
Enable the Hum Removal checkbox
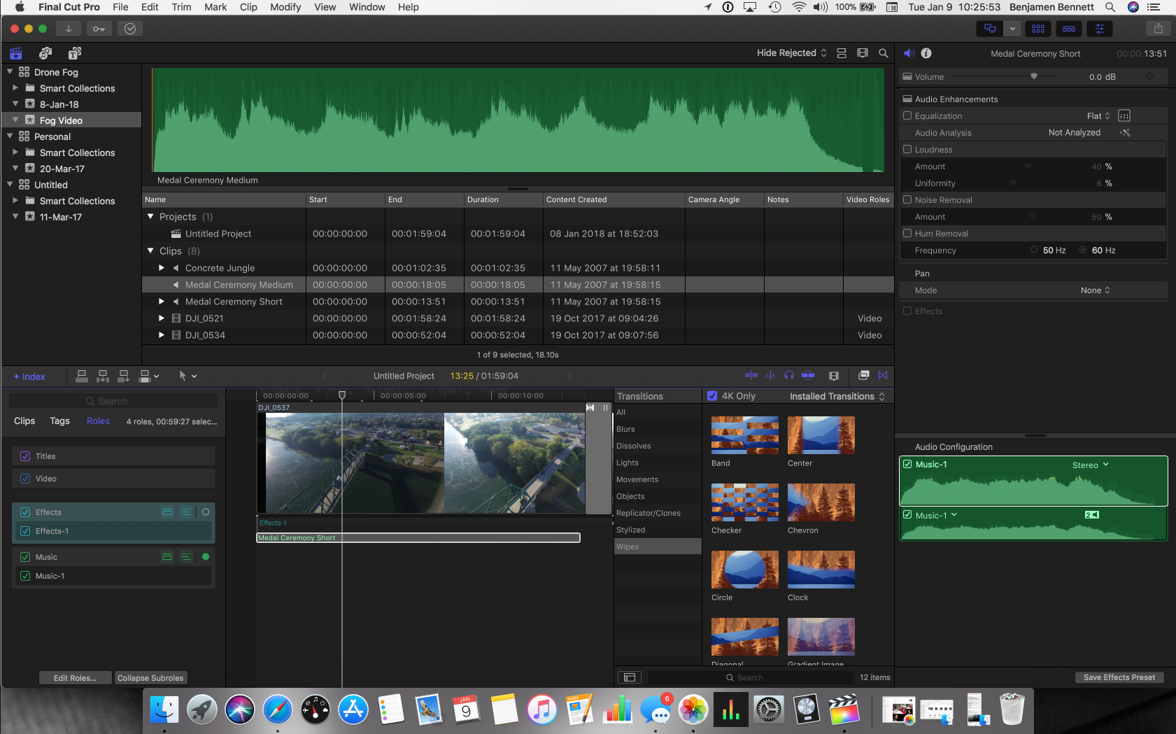tap(907, 234)
